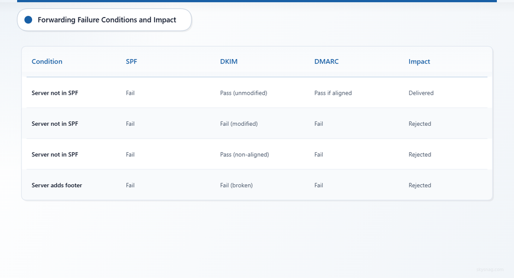Click DMARC Fail in the Fail (modified) row
This screenshot has width=514, height=278.
319,124
